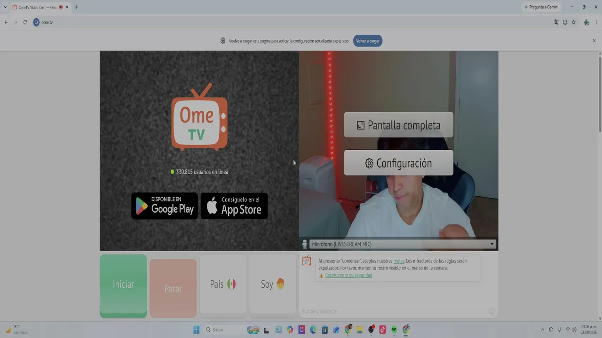Open the weather widget showing 18°C
The image size is (602, 338).
[17, 330]
